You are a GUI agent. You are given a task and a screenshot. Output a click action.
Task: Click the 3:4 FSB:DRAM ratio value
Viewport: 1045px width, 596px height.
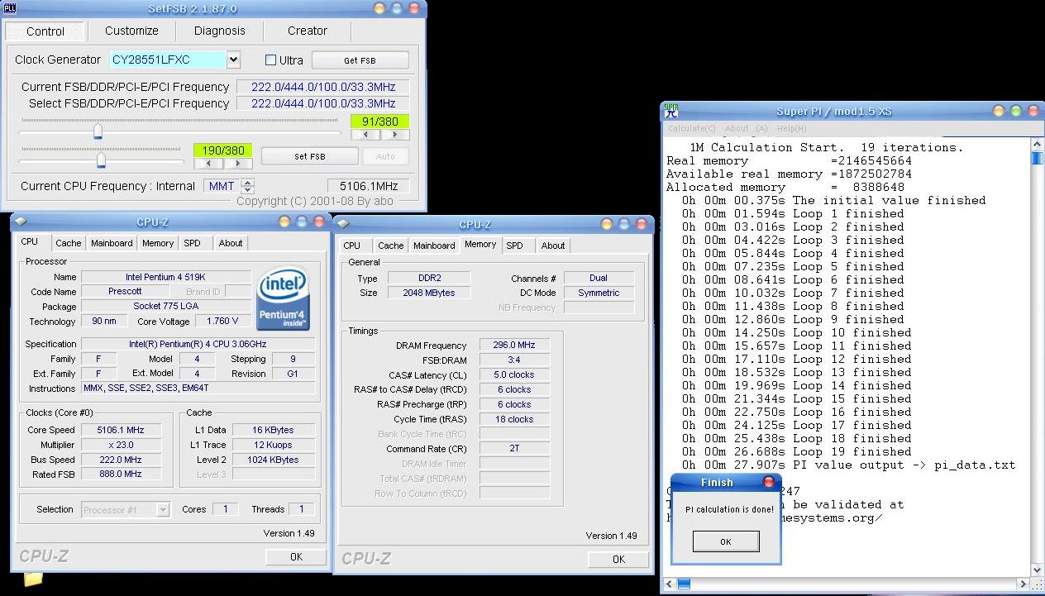coord(514,360)
